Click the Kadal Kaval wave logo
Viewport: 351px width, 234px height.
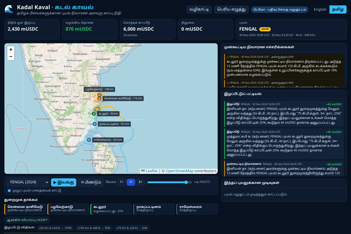(x=9, y=9)
